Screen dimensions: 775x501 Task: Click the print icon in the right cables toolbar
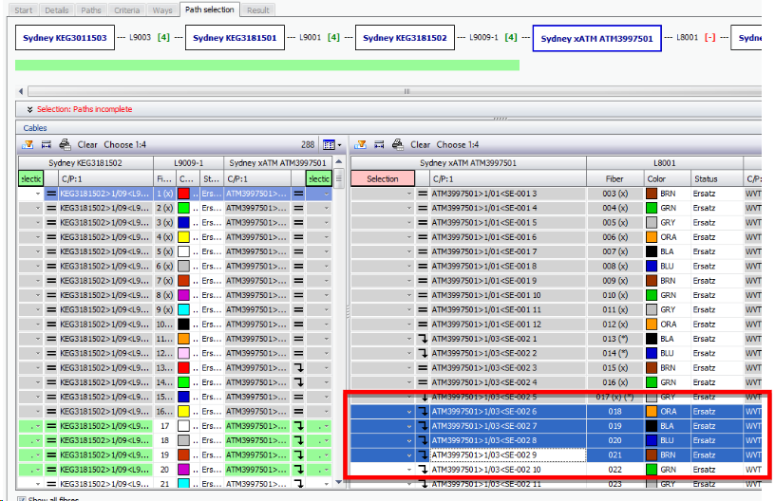pos(397,144)
